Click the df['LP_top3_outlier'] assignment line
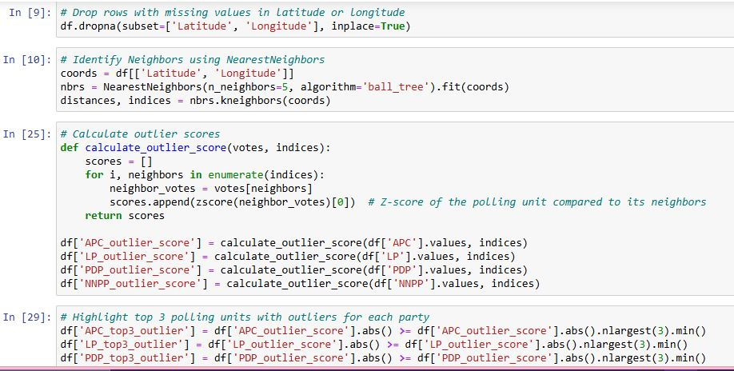The image size is (734, 371). coord(374,345)
